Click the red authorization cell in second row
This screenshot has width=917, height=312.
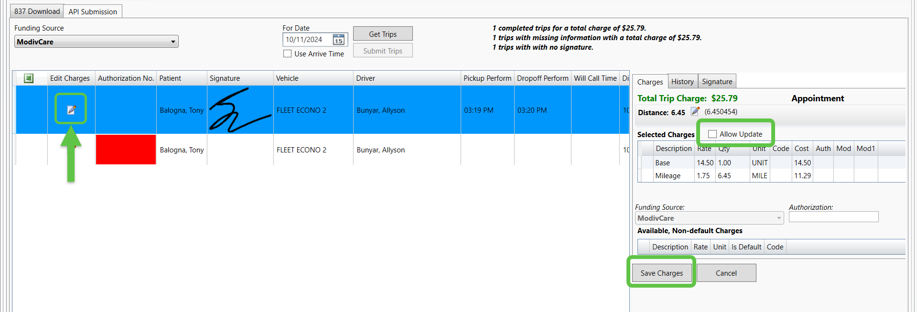(x=126, y=150)
